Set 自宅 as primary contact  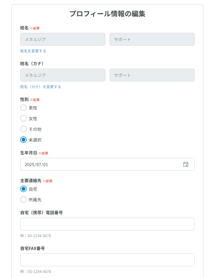click(x=23, y=189)
